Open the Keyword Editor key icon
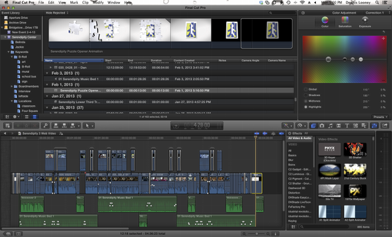392x237 pixels. tap(45, 125)
